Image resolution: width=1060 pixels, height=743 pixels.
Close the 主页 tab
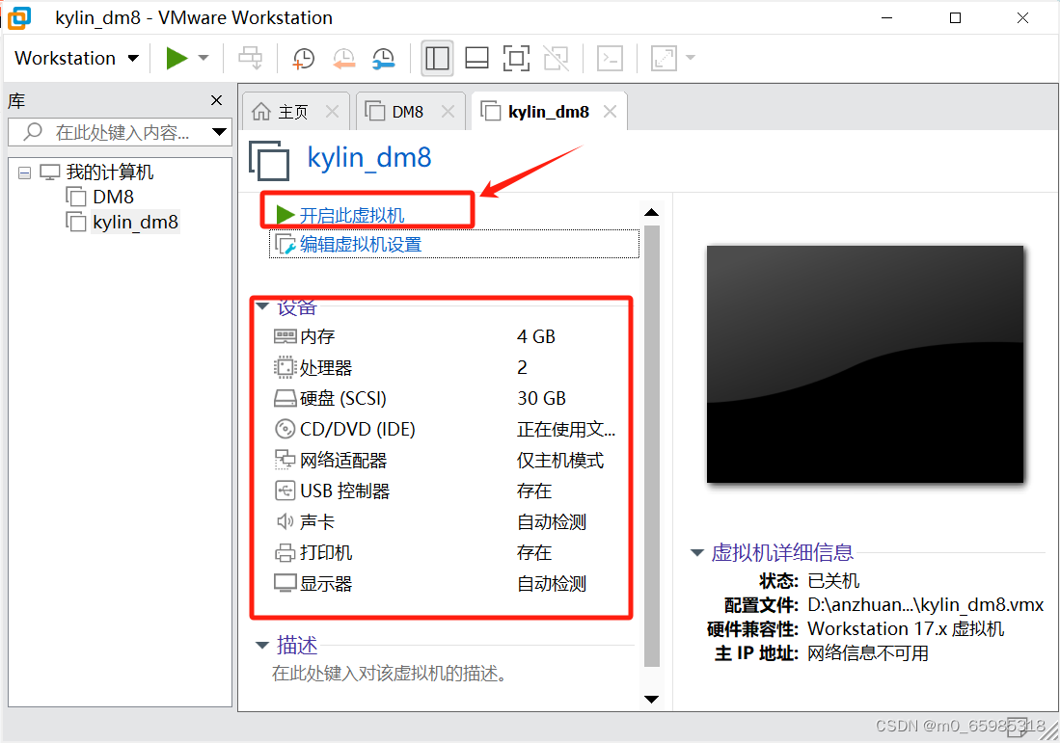pyautogui.click(x=332, y=112)
